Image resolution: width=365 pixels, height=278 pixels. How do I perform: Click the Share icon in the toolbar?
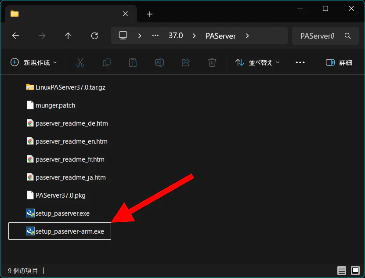tap(186, 62)
